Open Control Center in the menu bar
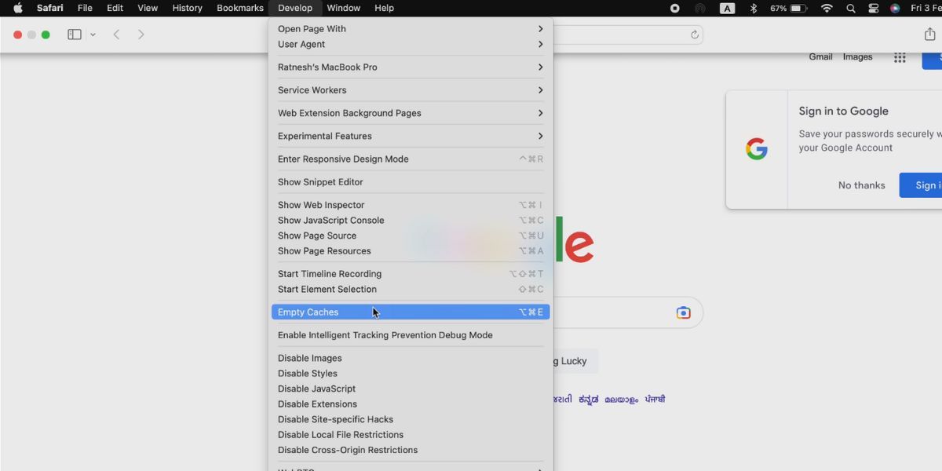Screen dimensions: 942x471 873,8
